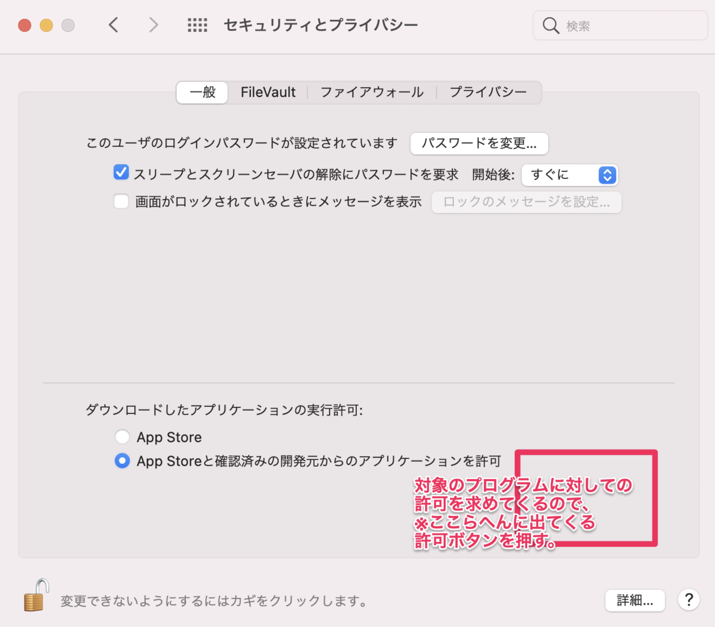Viewport: 715px width, 627px height.
Task: Enable the show message when locked checkbox
Action: pyautogui.click(x=121, y=202)
